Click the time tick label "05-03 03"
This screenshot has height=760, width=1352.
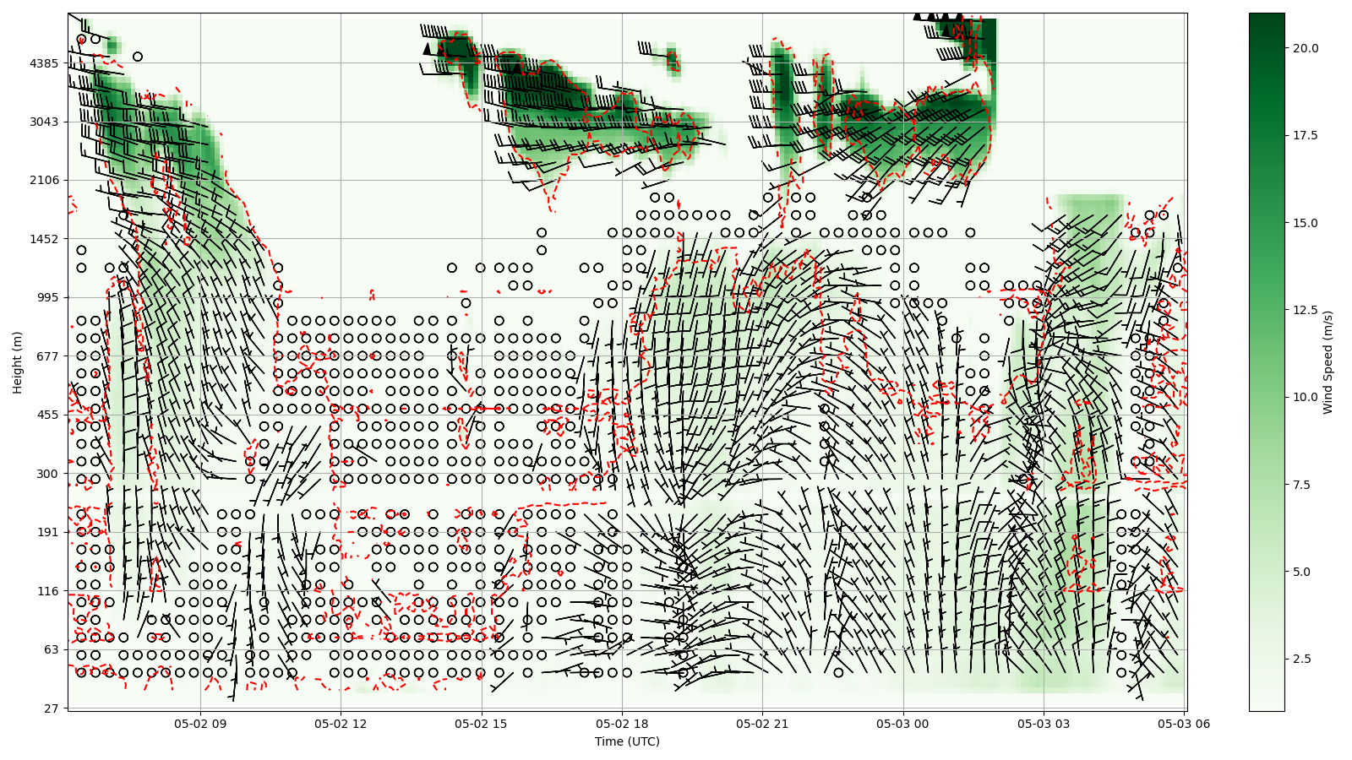coord(1044,723)
